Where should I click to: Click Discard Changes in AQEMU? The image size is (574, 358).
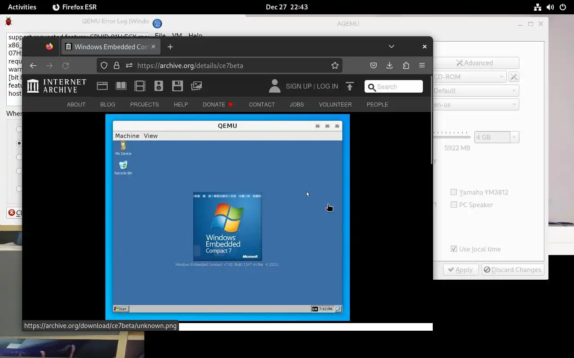pyautogui.click(x=513, y=270)
